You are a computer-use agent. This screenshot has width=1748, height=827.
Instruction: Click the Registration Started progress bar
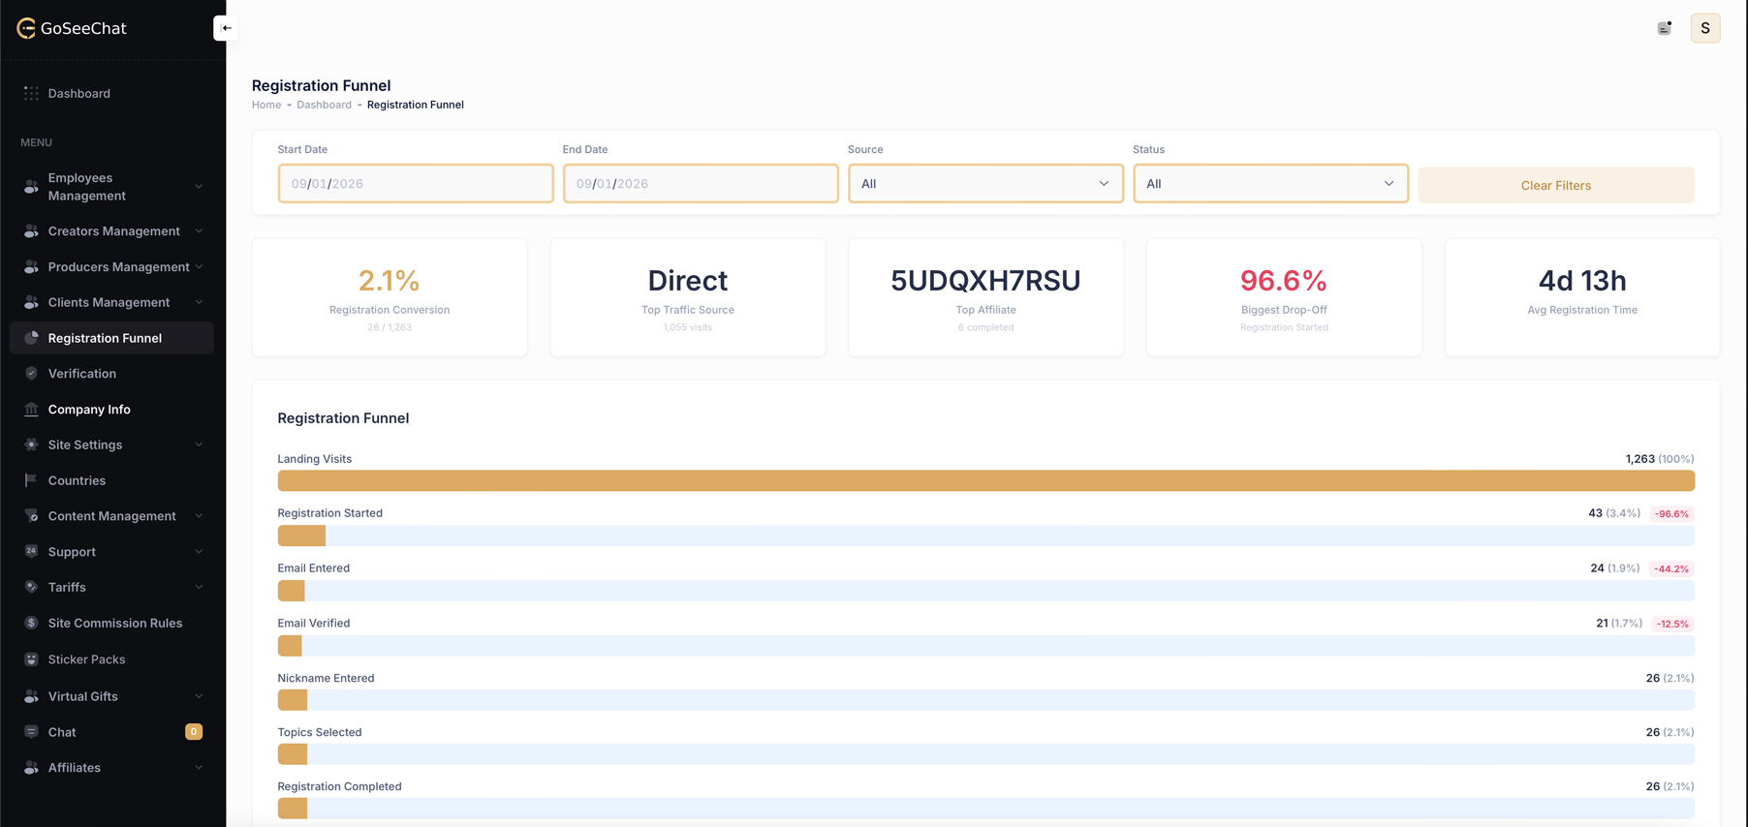[985, 536]
